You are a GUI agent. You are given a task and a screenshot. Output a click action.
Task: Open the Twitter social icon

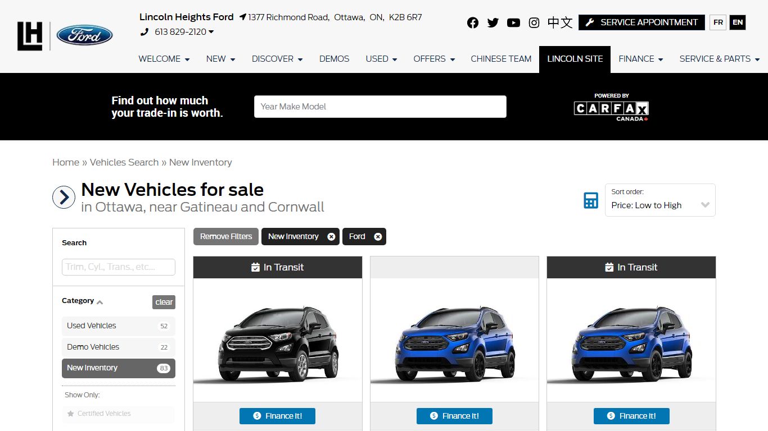493,22
